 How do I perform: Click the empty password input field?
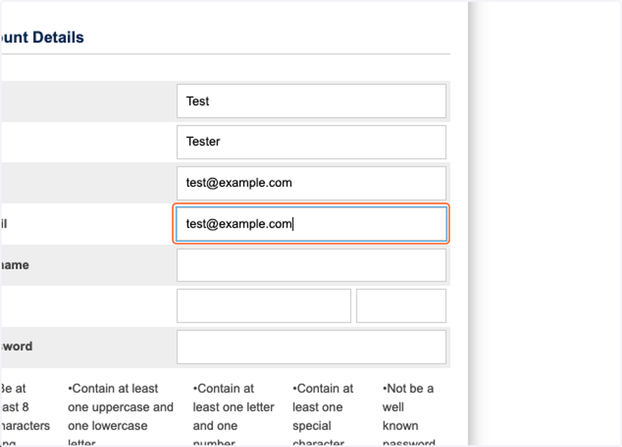tap(311, 347)
